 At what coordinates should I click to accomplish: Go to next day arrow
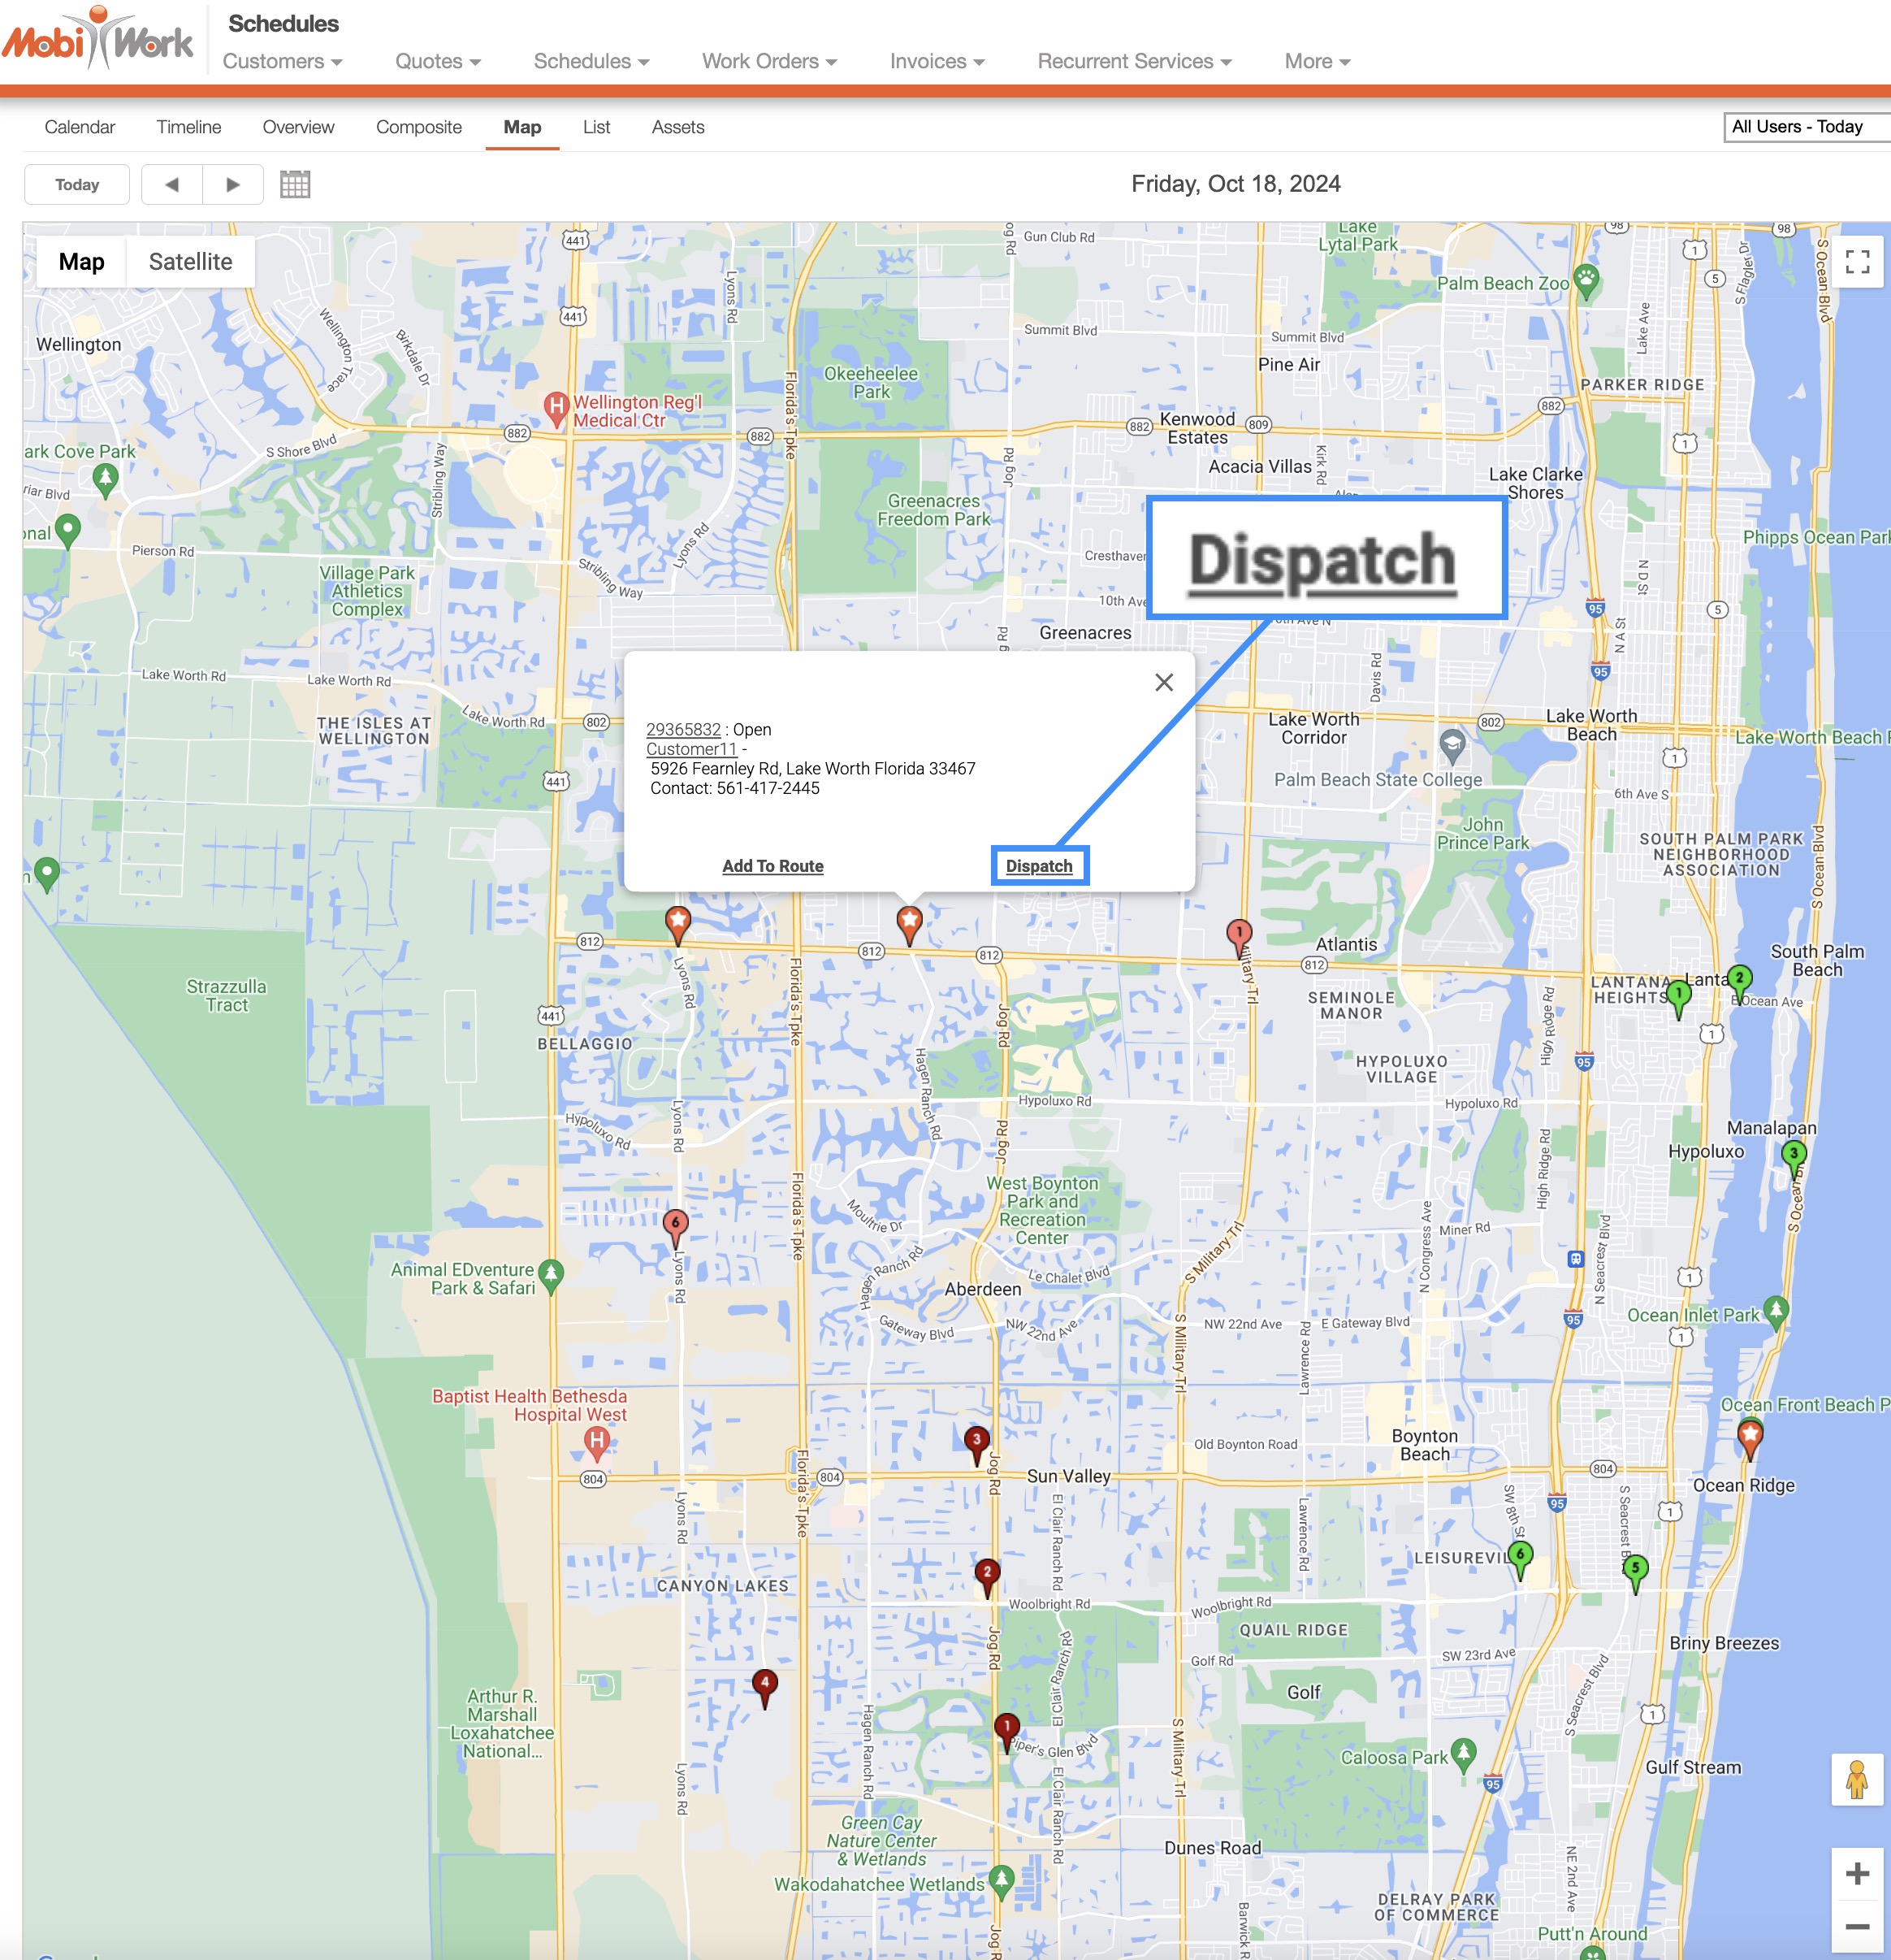[x=233, y=184]
